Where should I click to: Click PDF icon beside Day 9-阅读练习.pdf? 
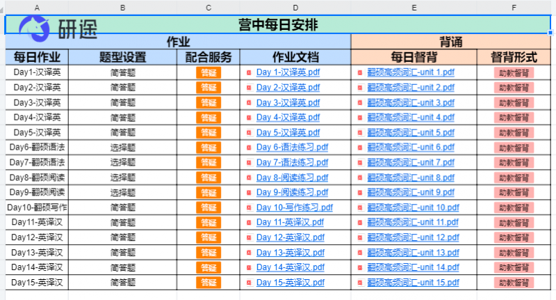coord(249,192)
